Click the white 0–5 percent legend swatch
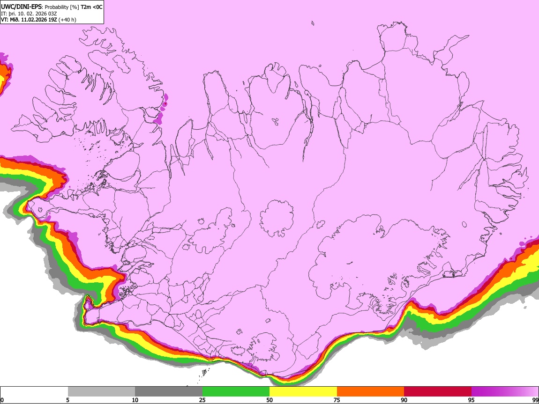 (34, 391)
